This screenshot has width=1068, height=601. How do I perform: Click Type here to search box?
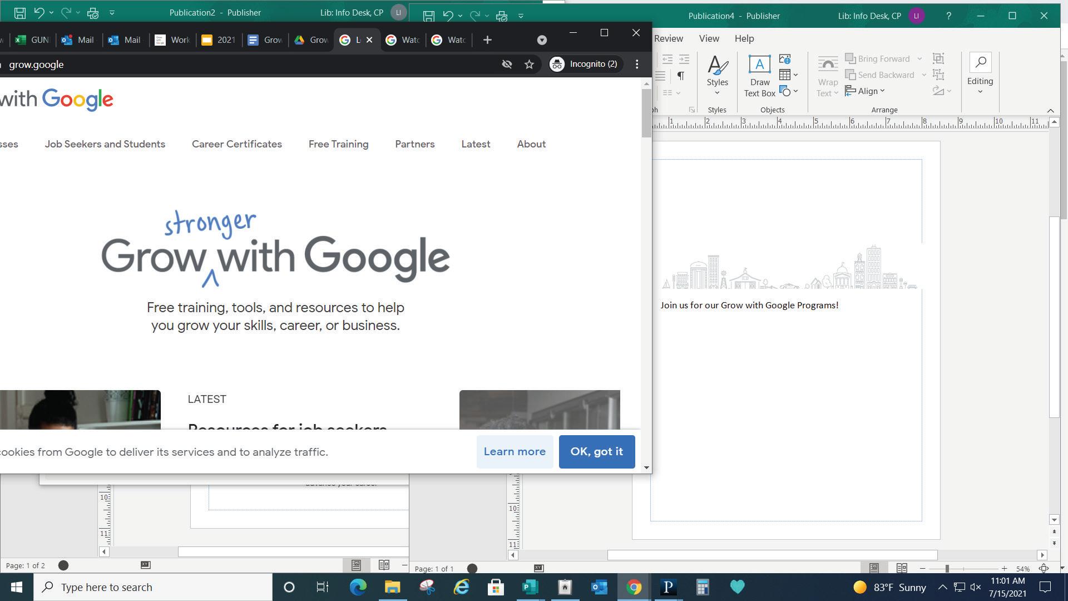(x=153, y=587)
